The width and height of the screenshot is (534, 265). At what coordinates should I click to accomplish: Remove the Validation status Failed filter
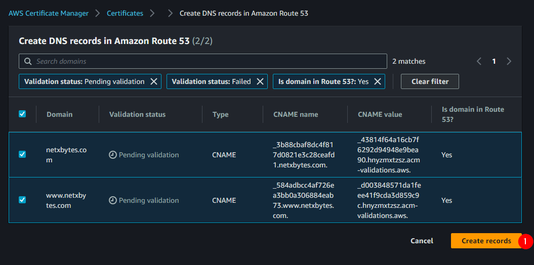tap(260, 81)
